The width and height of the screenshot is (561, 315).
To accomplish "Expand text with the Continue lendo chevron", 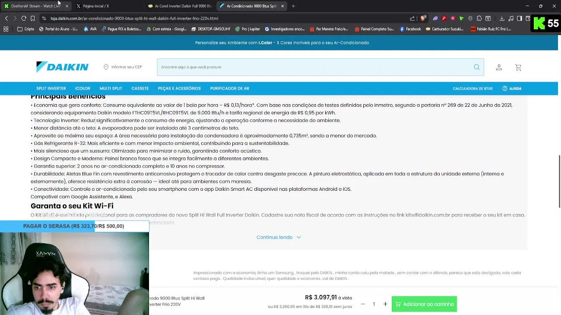I will [x=298, y=237].
